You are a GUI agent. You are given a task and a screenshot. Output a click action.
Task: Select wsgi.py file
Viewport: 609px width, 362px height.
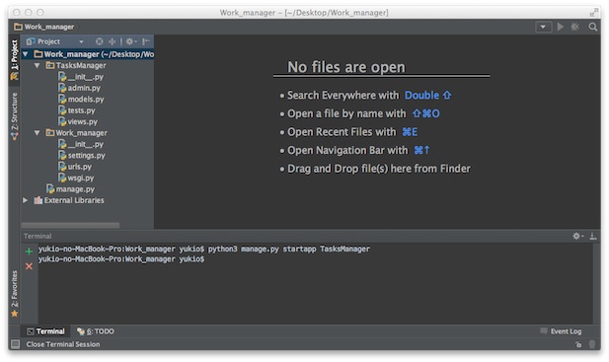coord(81,179)
